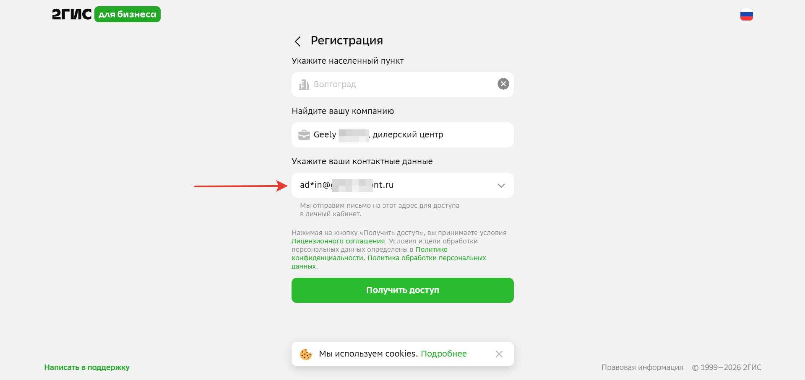Click the cookie icon in notification
Image resolution: width=805 pixels, height=380 pixels.
pyautogui.click(x=306, y=354)
